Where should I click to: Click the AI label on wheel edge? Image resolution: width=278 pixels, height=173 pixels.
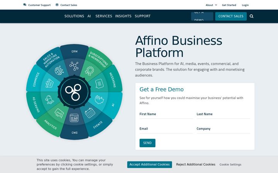(113, 105)
